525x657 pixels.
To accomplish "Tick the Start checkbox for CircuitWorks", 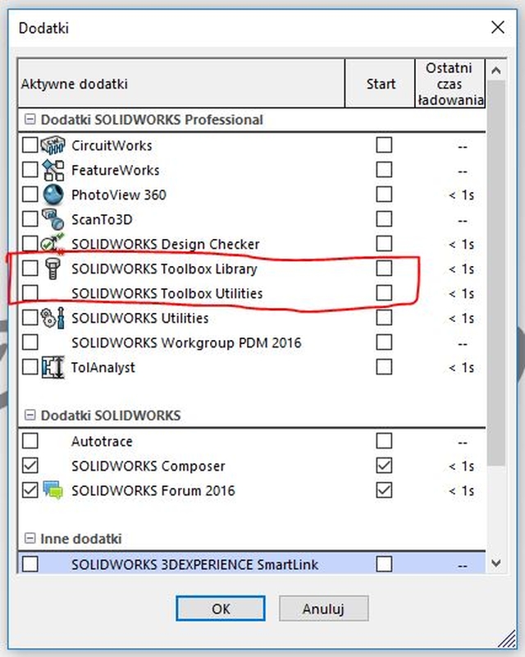I will tap(384, 145).
